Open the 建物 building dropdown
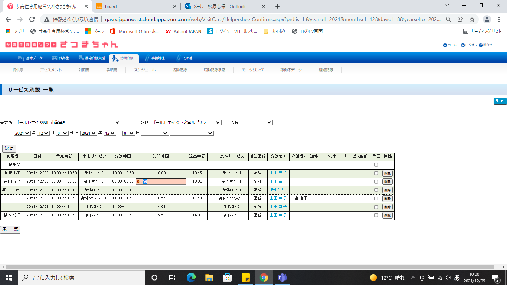507x285 pixels. [186, 122]
